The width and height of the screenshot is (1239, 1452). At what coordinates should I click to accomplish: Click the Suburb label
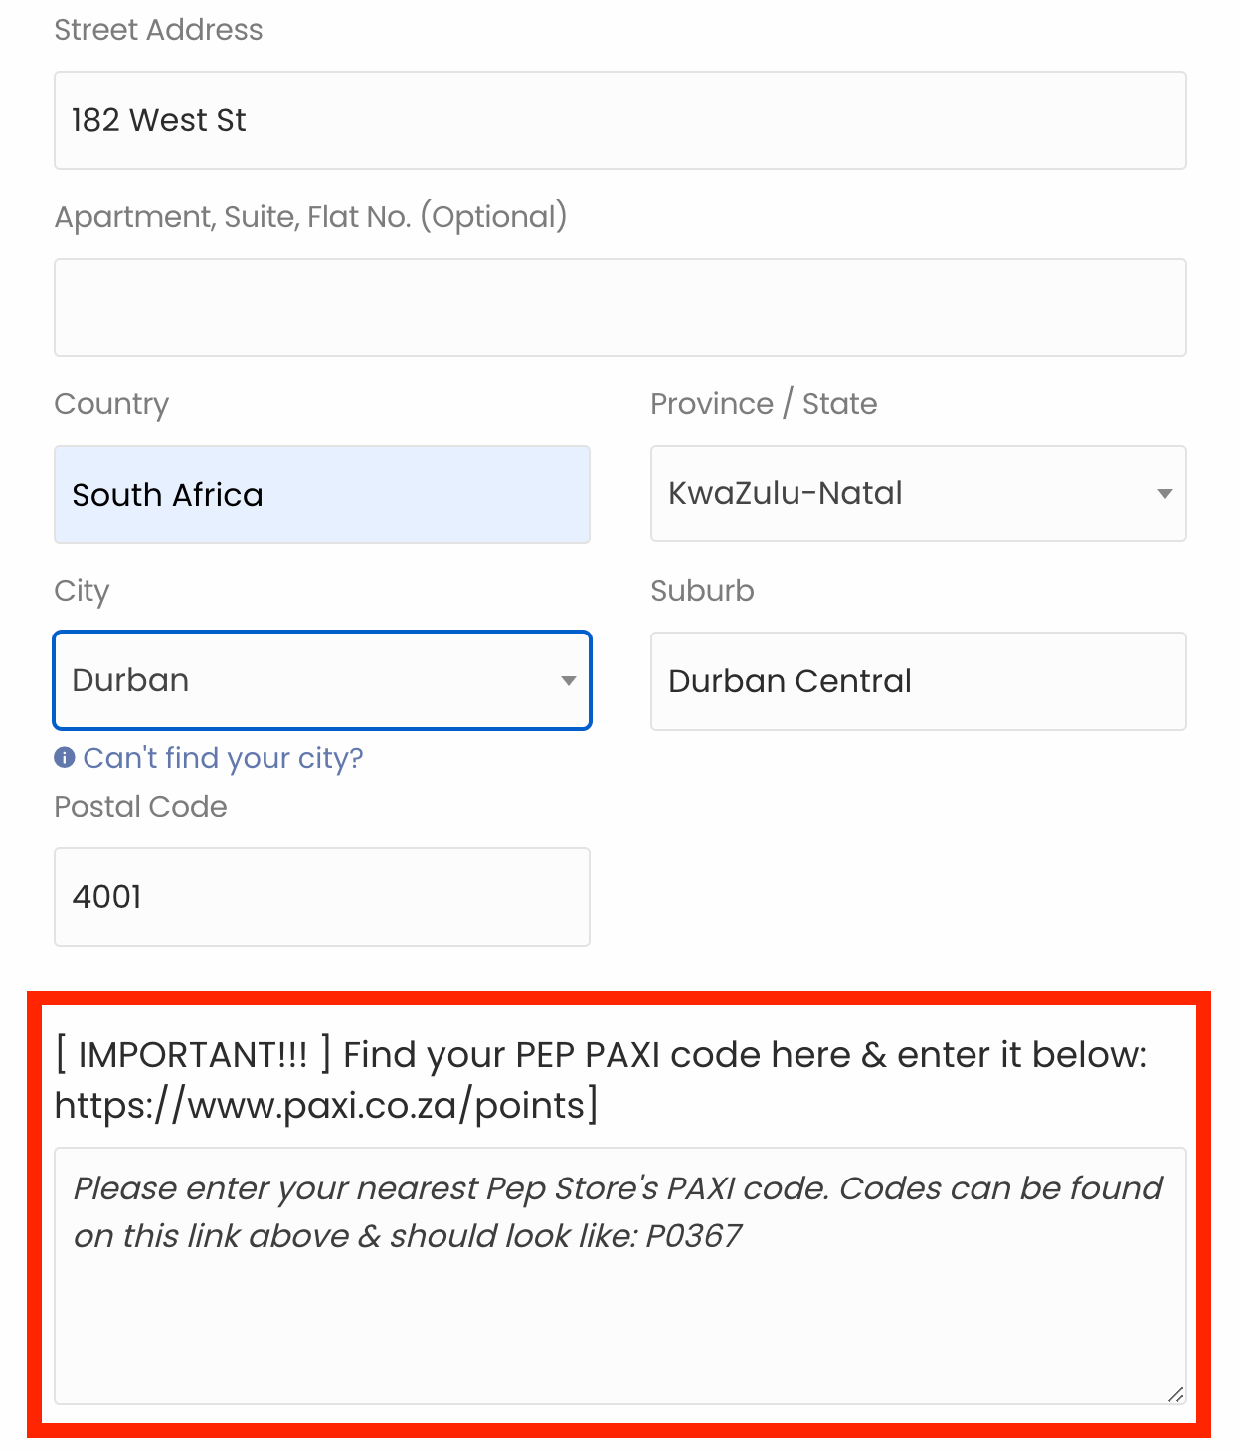click(x=702, y=591)
